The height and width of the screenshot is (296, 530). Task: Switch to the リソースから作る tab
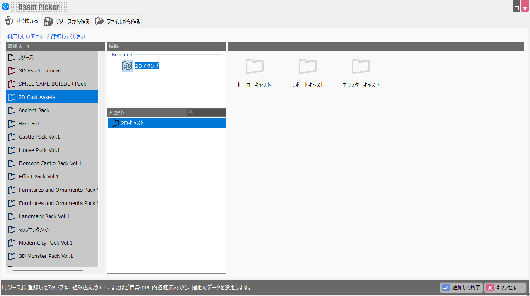67,22
